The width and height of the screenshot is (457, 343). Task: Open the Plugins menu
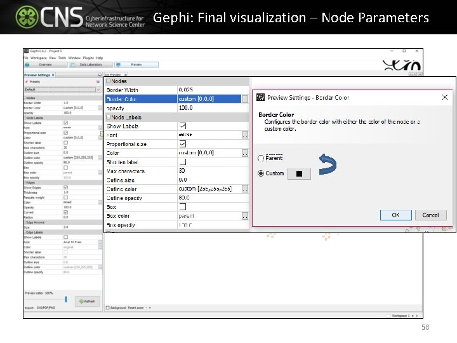point(88,58)
